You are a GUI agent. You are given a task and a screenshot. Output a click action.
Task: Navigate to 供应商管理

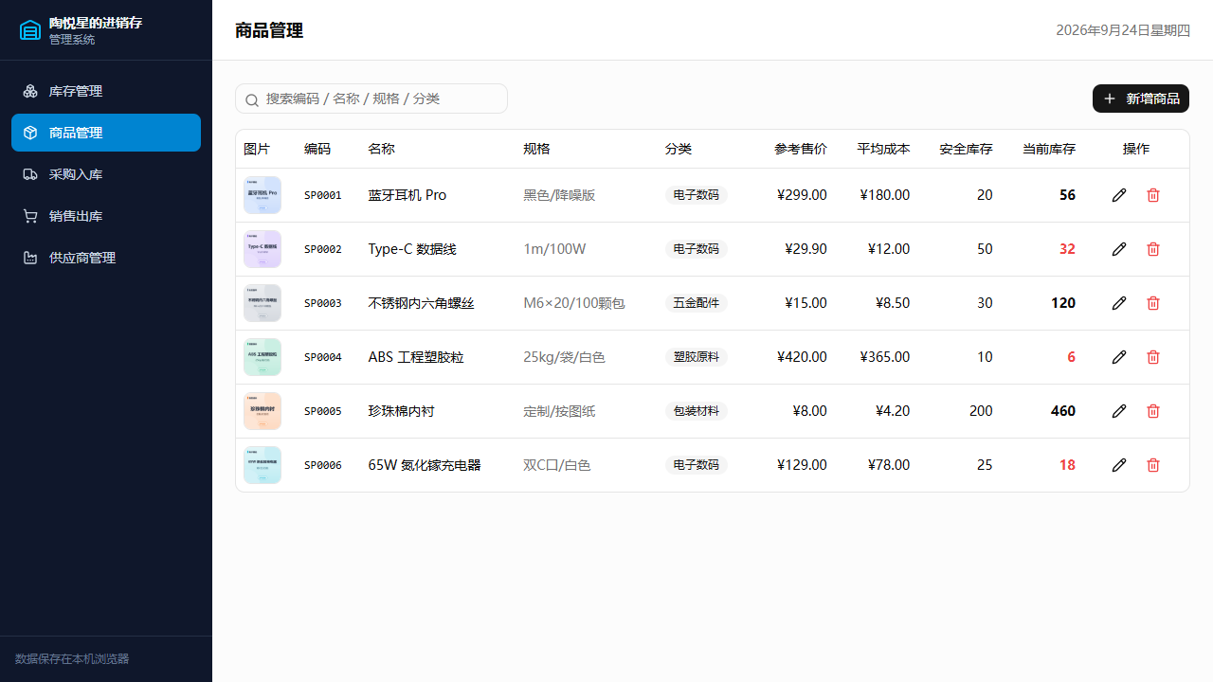pyautogui.click(x=106, y=258)
